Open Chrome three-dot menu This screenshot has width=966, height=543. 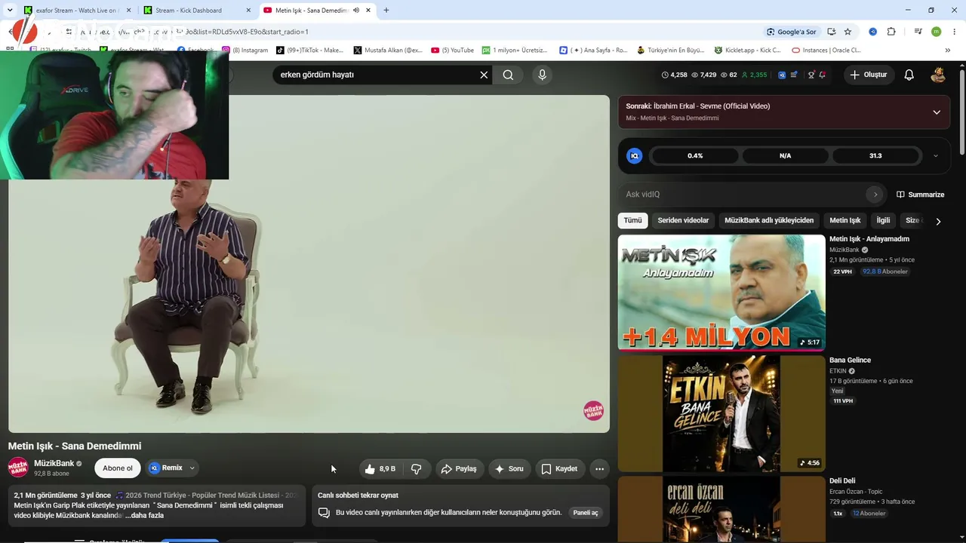[954, 32]
